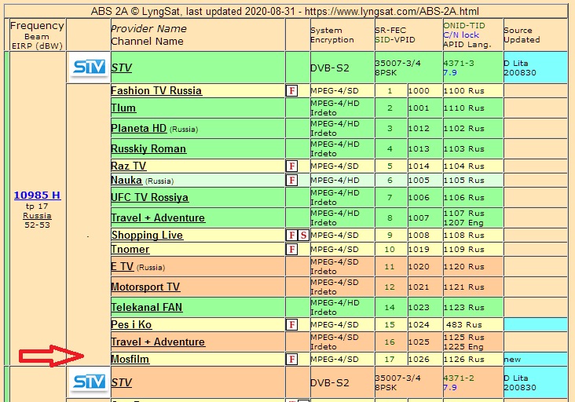Open the STV provider link in orange row
Viewport: 575px width, 402px height.
coord(122,382)
